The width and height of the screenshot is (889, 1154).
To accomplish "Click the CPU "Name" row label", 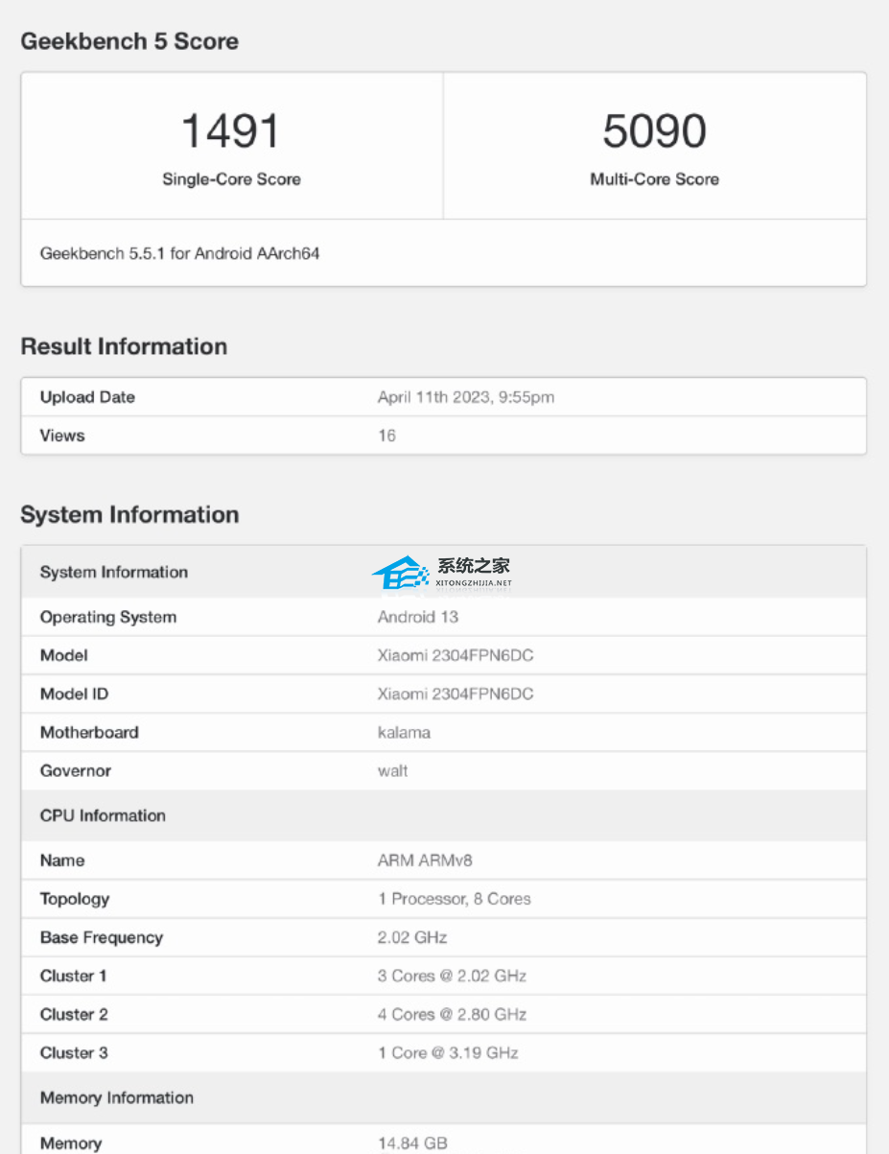I will 62,860.
